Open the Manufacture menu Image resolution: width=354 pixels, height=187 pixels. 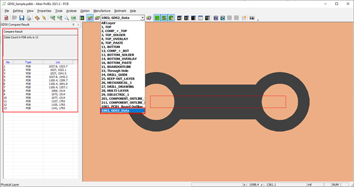coord(102,11)
